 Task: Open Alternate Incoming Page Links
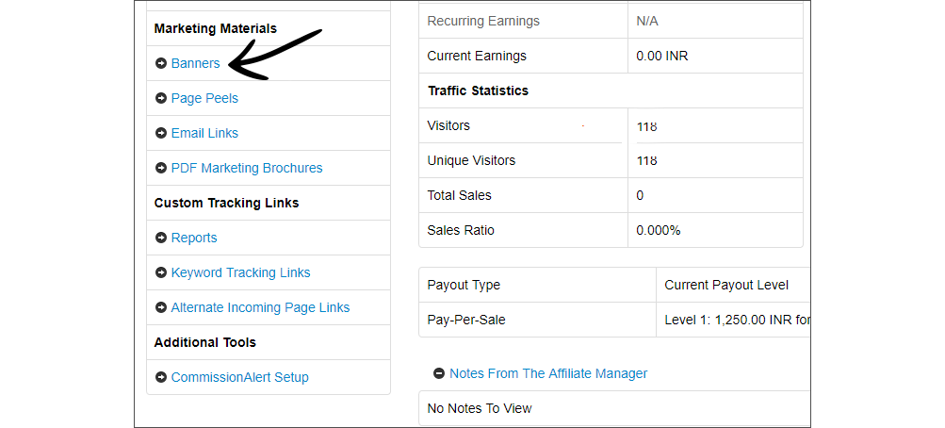260,308
